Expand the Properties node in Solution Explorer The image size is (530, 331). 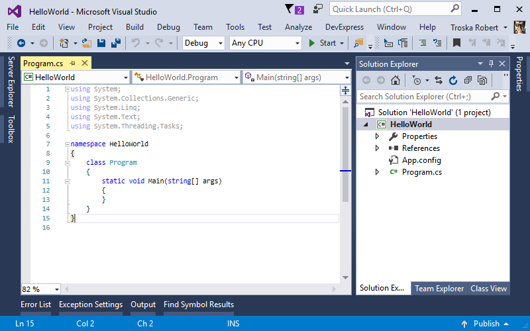point(377,136)
